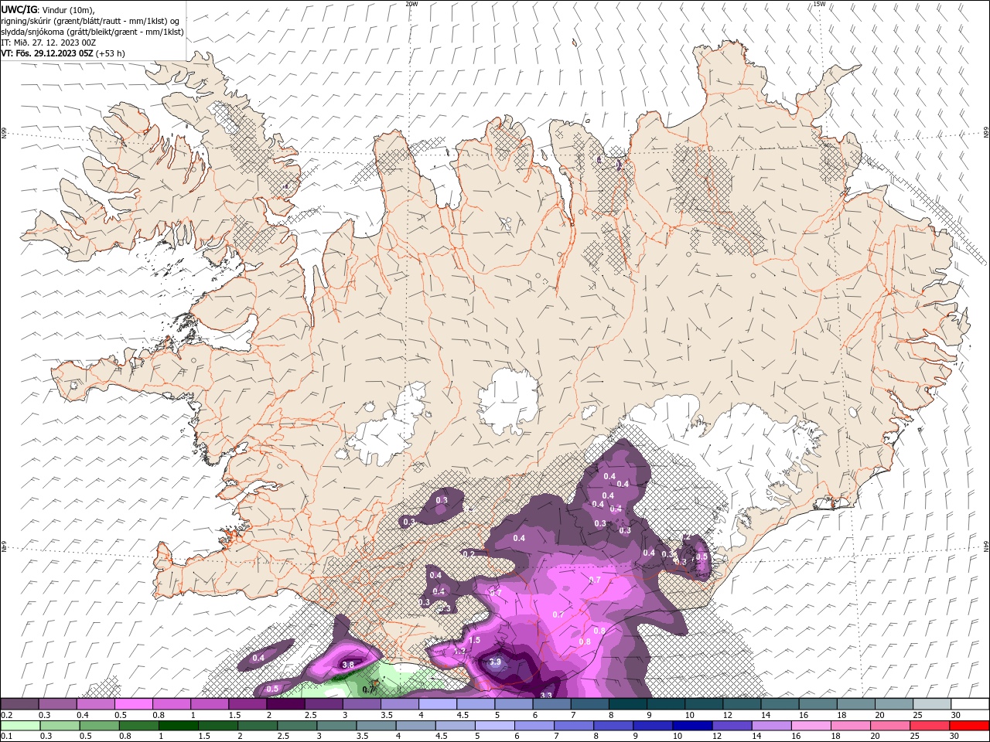Viewport: 990px width, 742px height.
Task: Click the 'slydda/snjókoma' legend description line
Action: click(x=92, y=32)
